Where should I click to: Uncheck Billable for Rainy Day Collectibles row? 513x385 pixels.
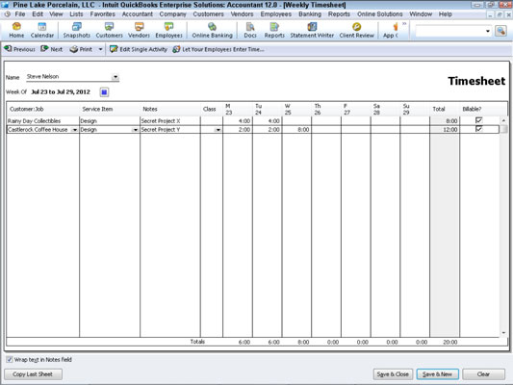pyautogui.click(x=478, y=120)
